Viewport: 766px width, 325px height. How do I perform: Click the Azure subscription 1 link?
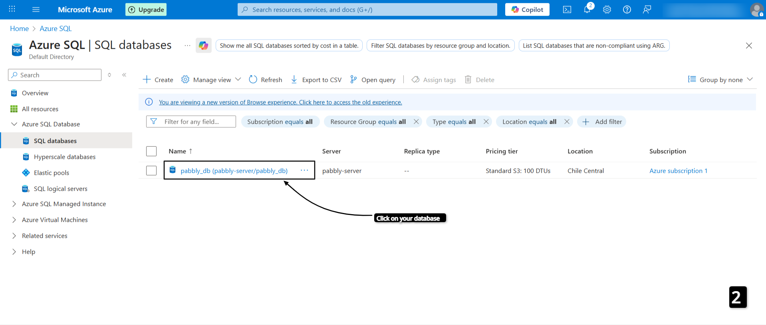coord(678,171)
